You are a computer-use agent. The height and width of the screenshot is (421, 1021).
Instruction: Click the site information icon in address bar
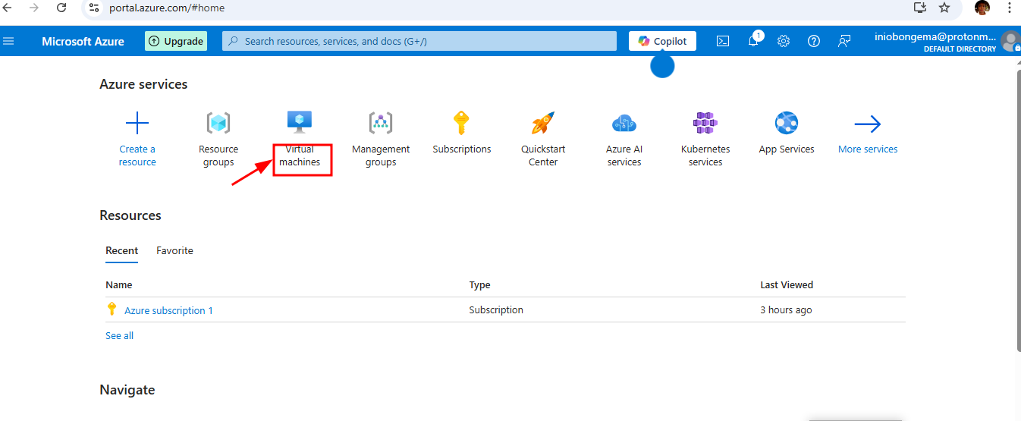94,8
